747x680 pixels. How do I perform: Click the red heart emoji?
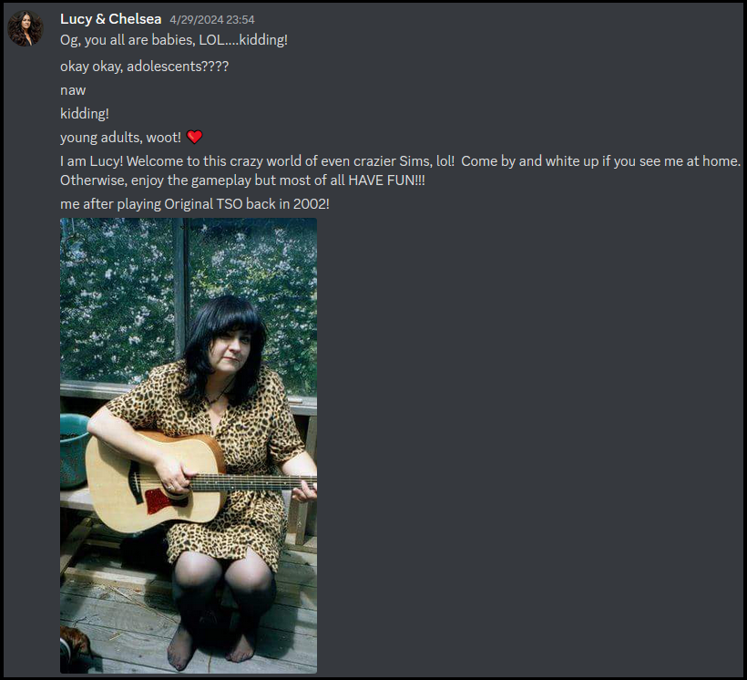pyautogui.click(x=194, y=138)
